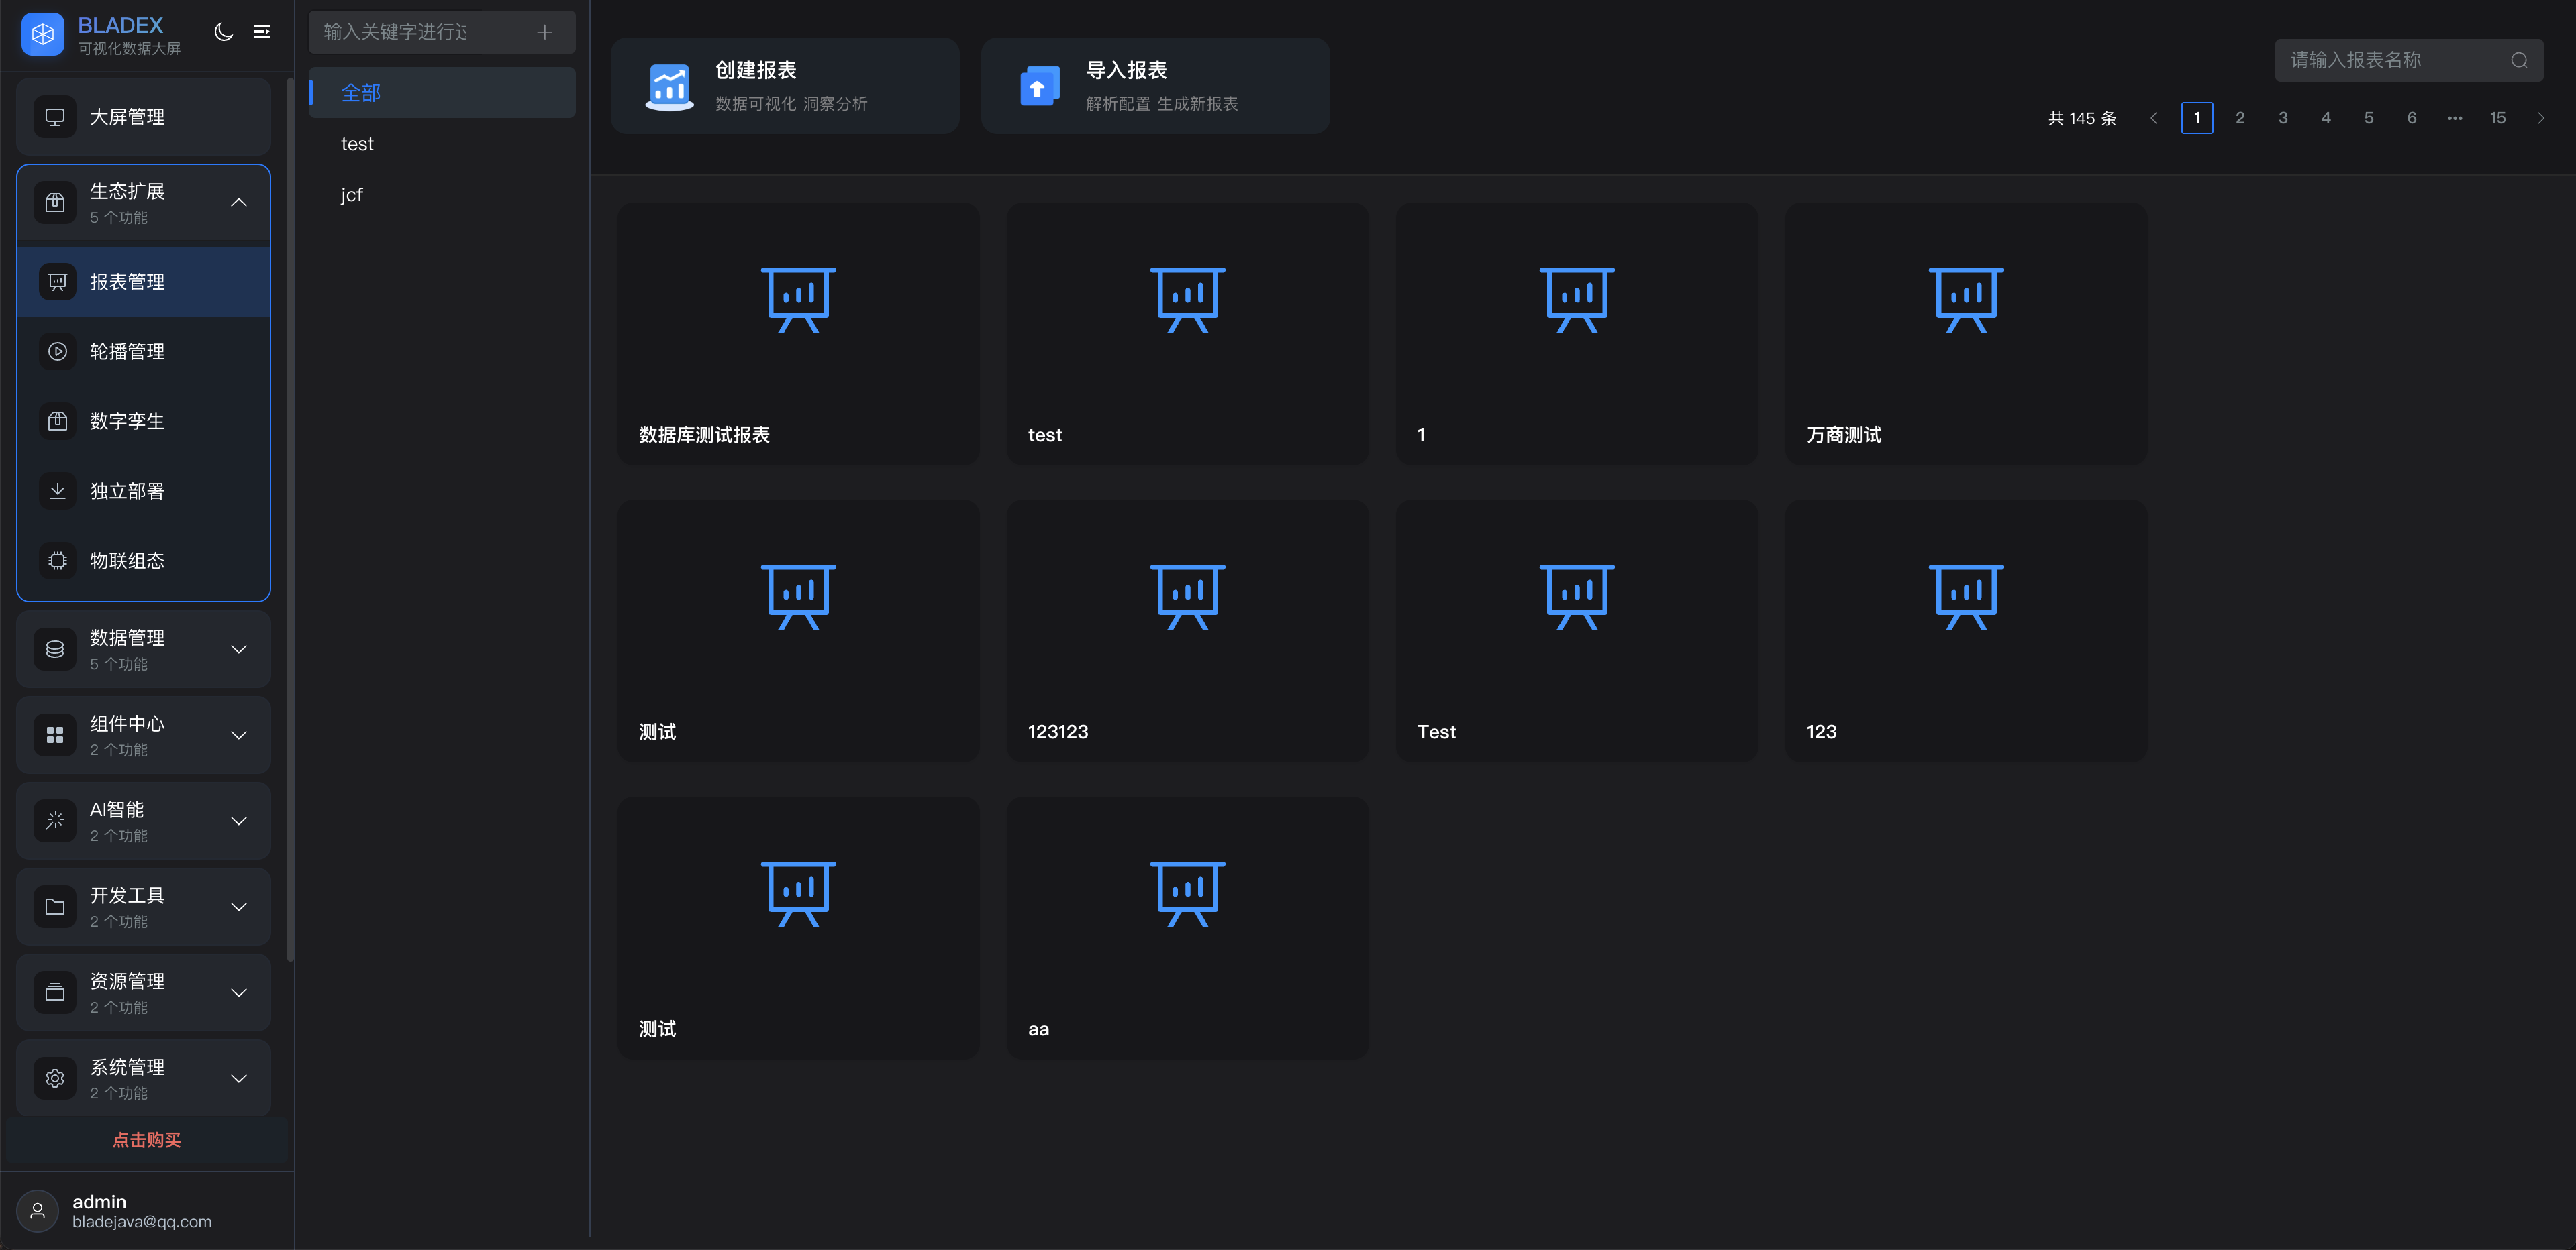
Task: Collapse the 生态扩展 section chevron
Action: click(239, 203)
